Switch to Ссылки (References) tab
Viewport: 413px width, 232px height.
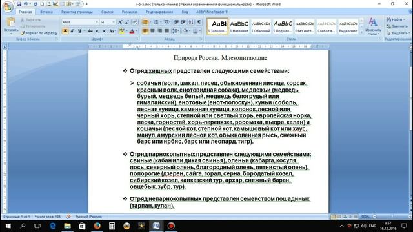coord(107,12)
